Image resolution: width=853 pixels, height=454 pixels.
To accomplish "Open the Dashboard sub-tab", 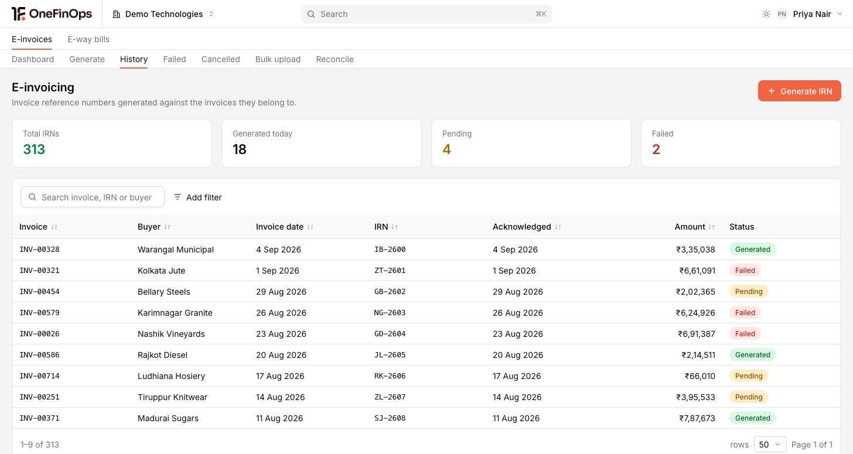I will tap(33, 59).
